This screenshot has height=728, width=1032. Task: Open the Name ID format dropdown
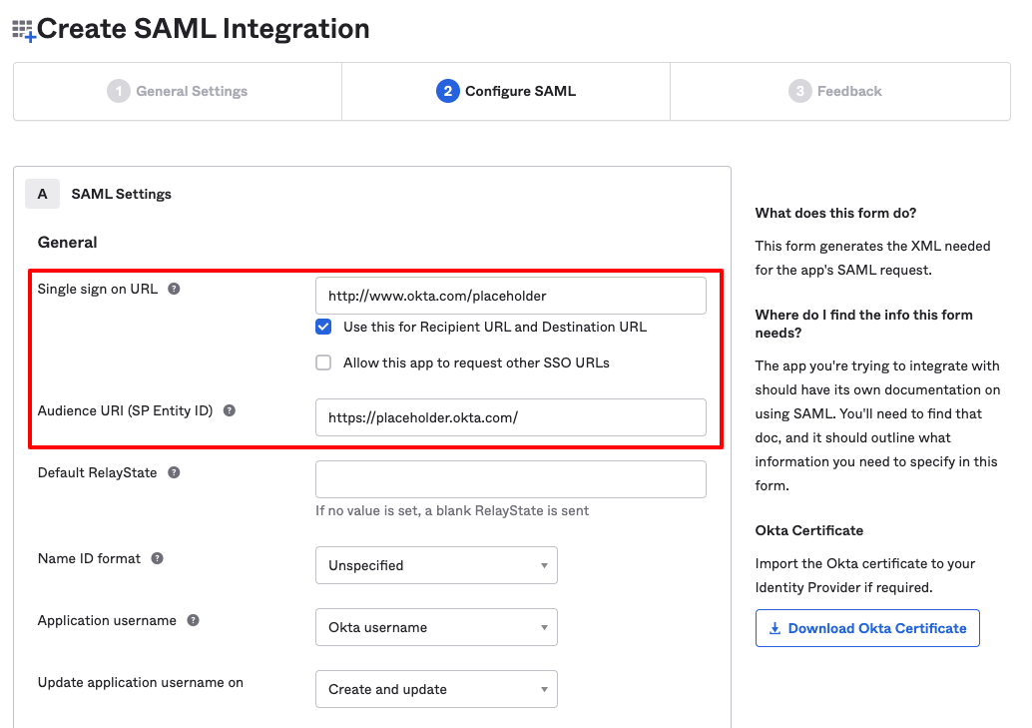(436, 565)
